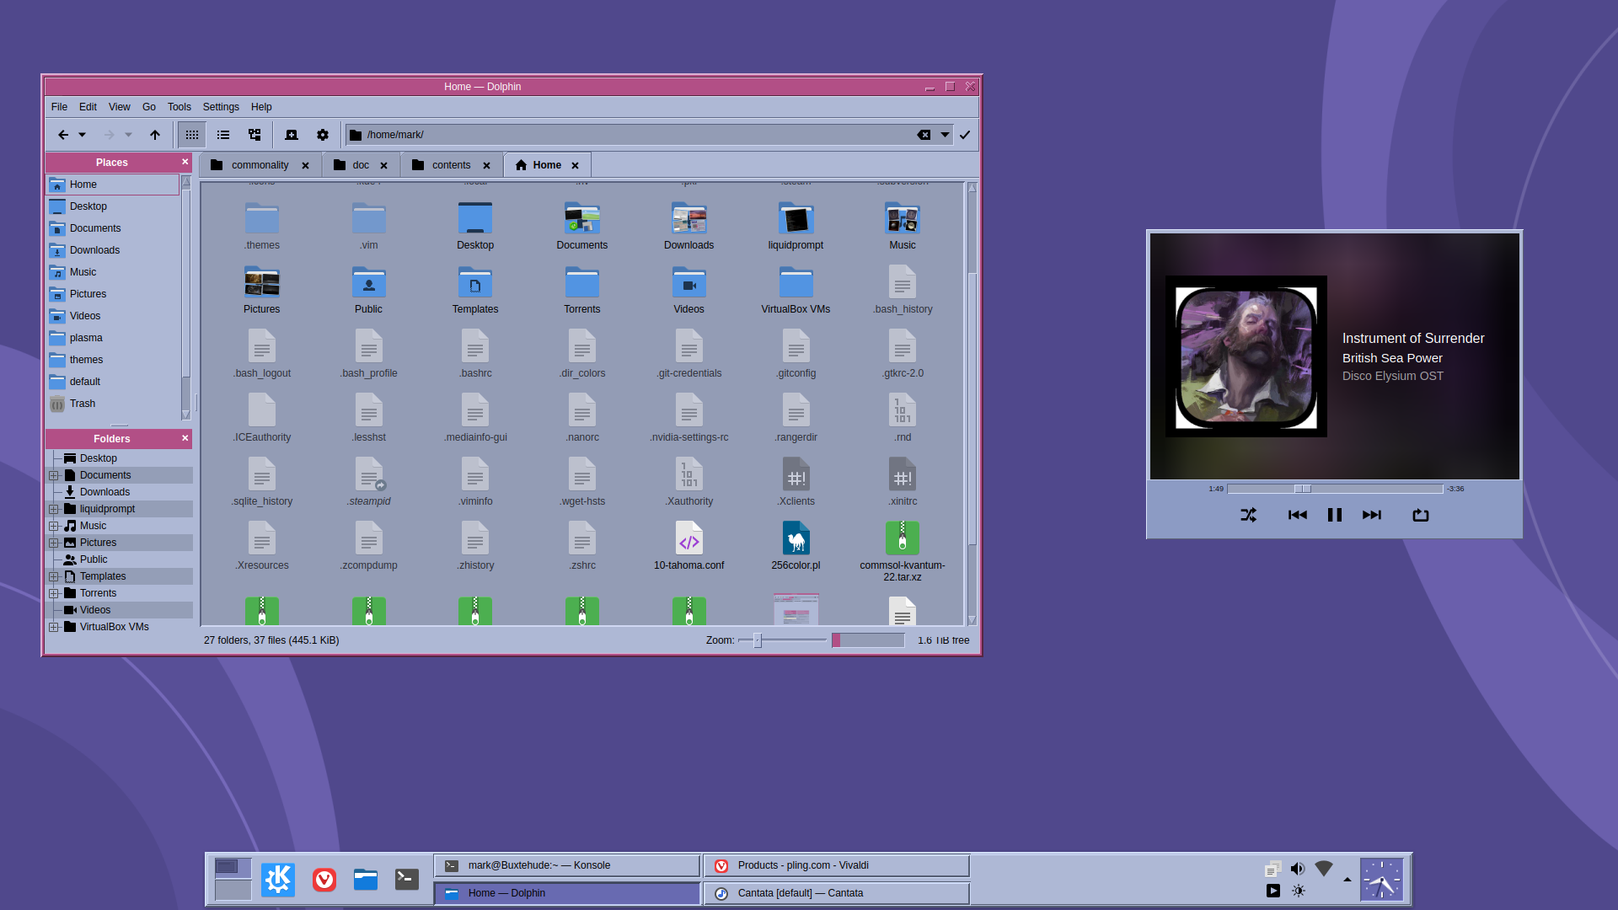Pause playback in the music player
The width and height of the screenshot is (1618, 910).
point(1335,515)
